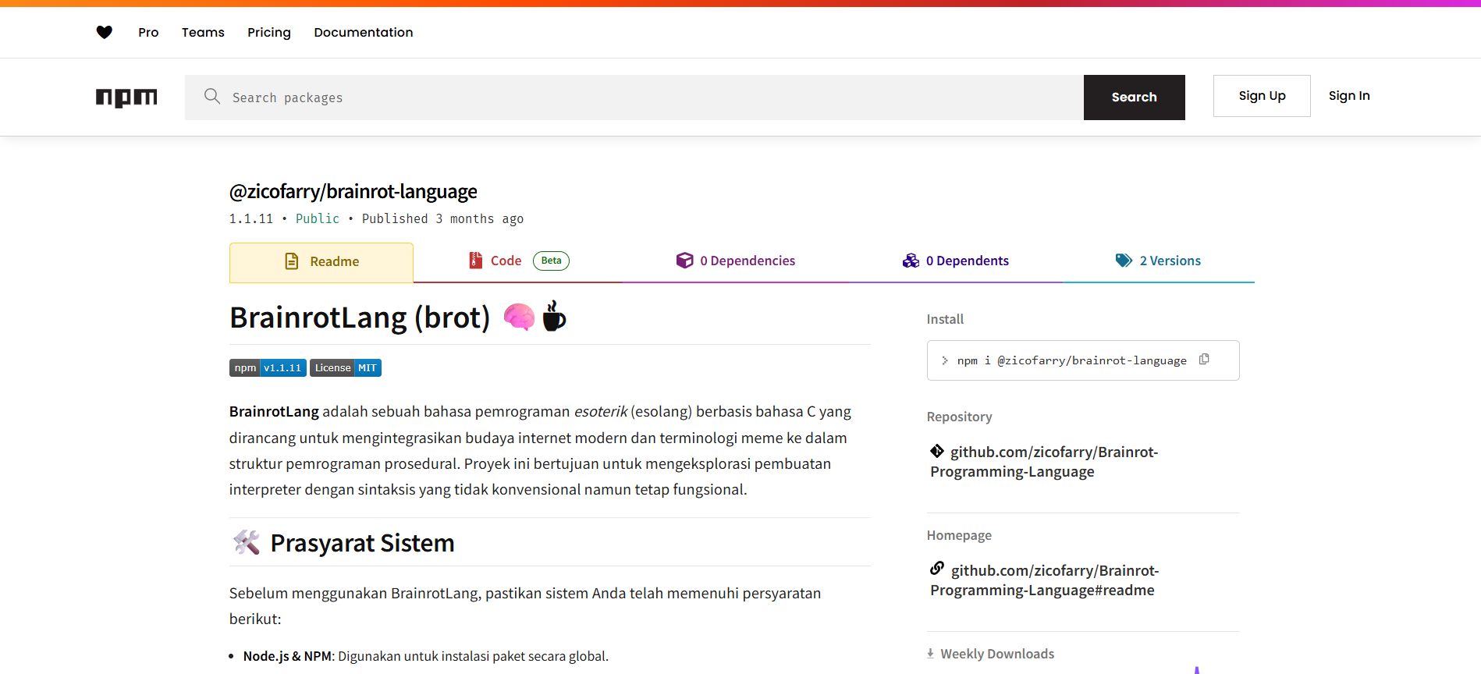The width and height of the screenshot is (1481, 674).
Task: Click the Sign In link
Action: coord(1349,96)
